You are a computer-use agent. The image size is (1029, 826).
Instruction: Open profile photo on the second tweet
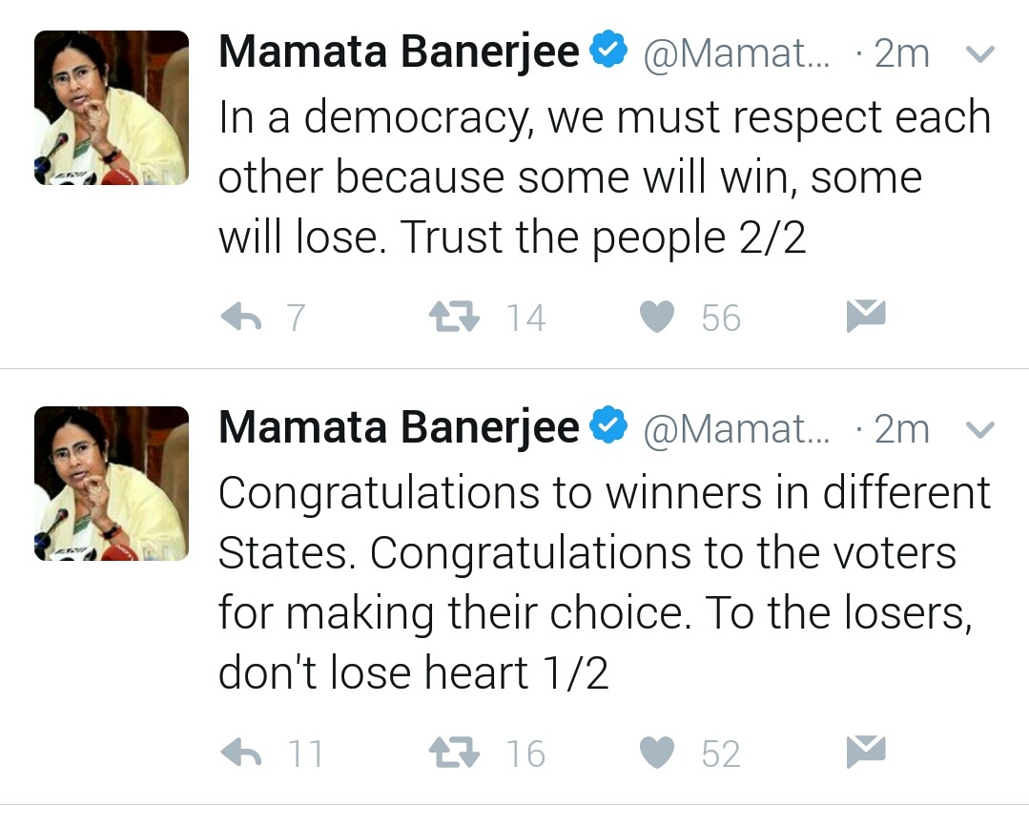112,484
